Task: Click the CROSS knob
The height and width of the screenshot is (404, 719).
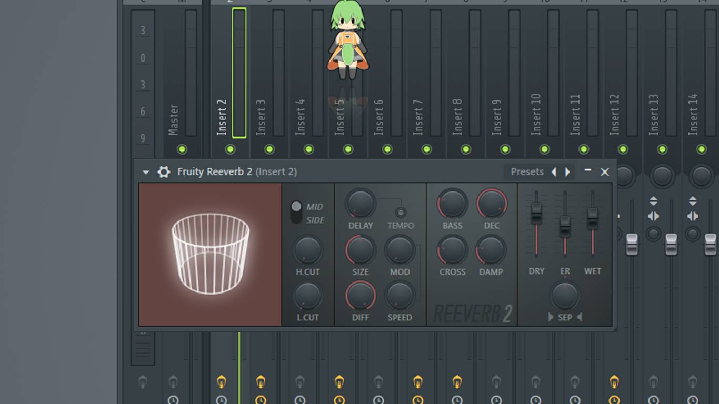Action: pyautogui.click(x=452, y=250)
